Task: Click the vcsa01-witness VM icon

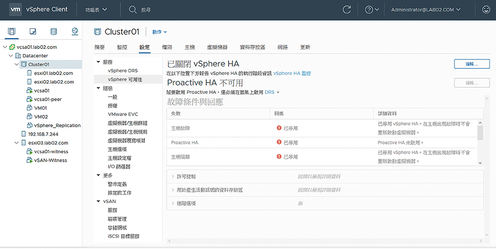Action: click(x=29, y=151)
